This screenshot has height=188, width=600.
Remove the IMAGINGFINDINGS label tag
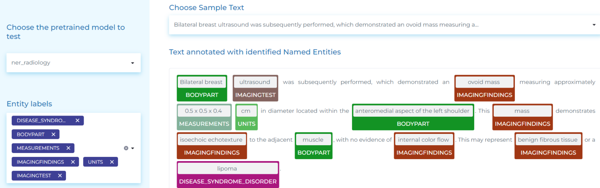click(x=73, y=162)
